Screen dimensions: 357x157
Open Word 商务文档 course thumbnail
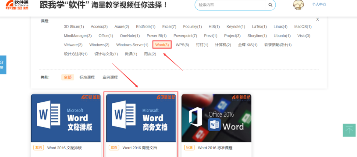coord(141,118)
